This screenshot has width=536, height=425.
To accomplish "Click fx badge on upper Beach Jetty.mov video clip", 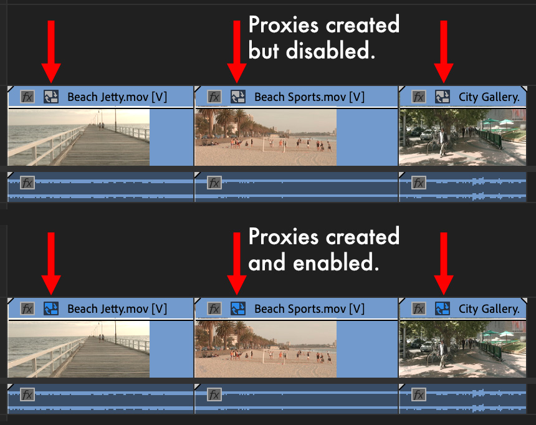I will point(27,97).
